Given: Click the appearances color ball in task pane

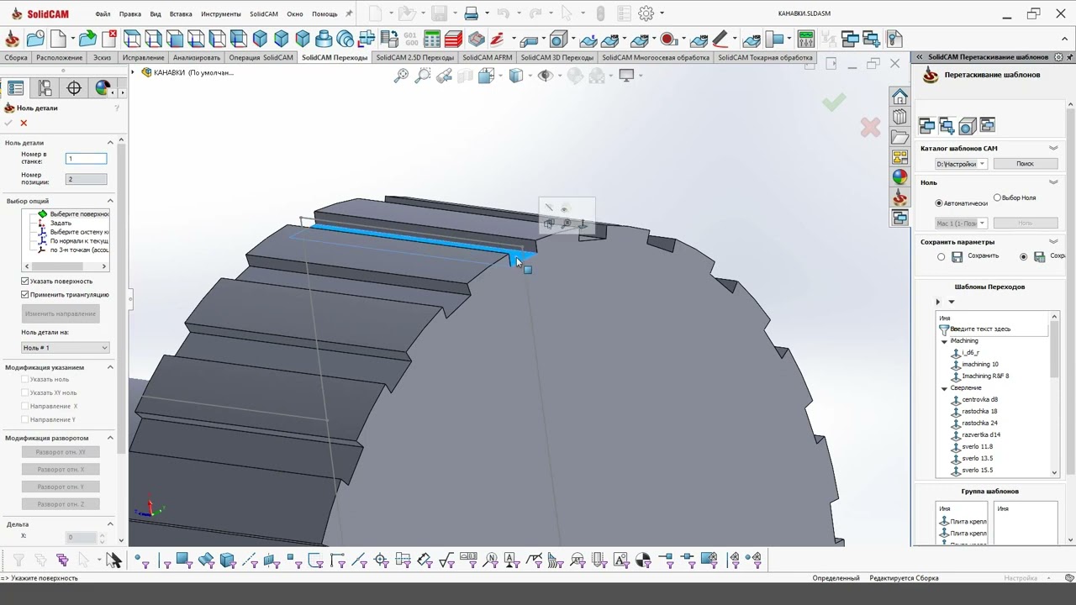Looking at the screenshot, I should coord(899,177).
